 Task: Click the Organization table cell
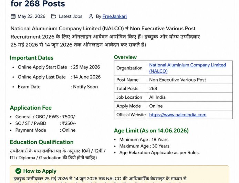(x=131, y=68)
